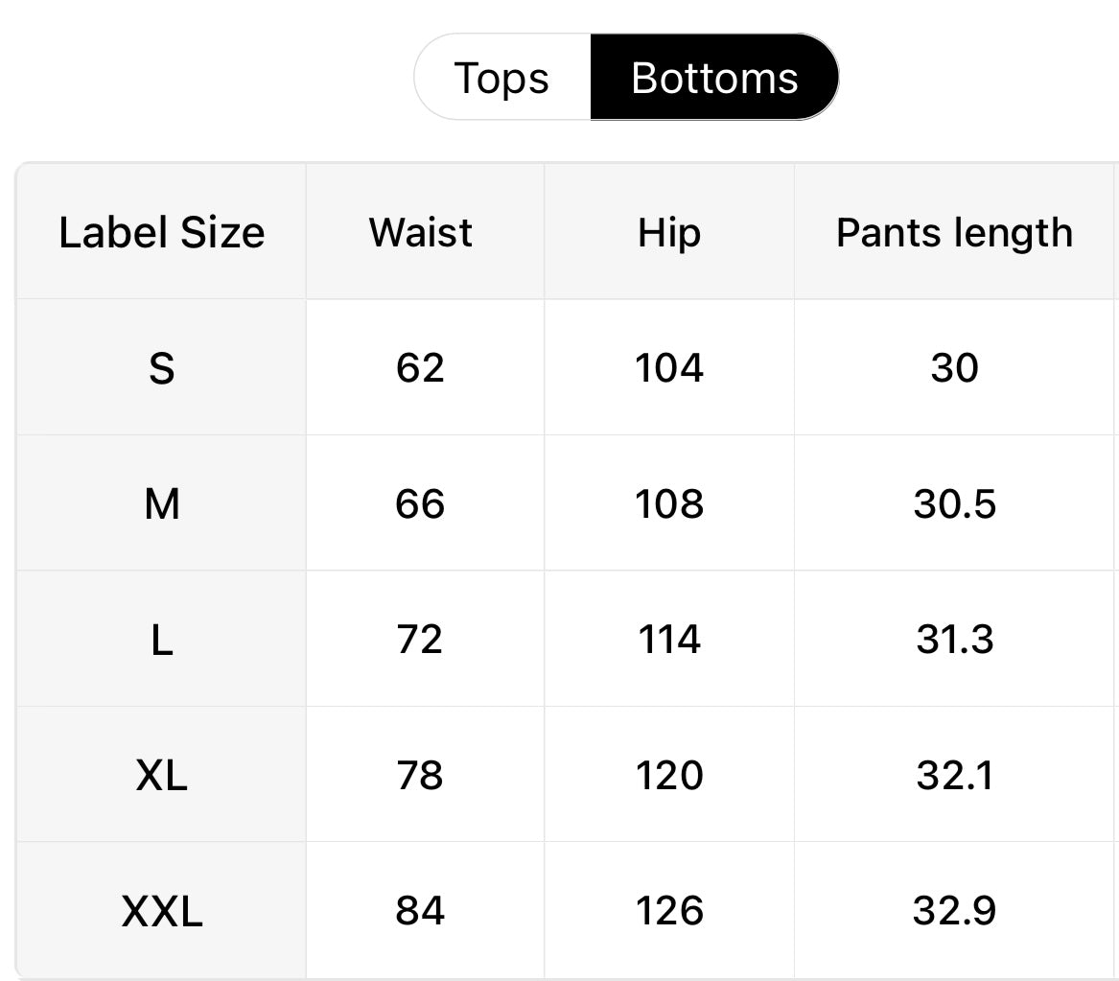Select the Bottoms tab

[714, 78]
